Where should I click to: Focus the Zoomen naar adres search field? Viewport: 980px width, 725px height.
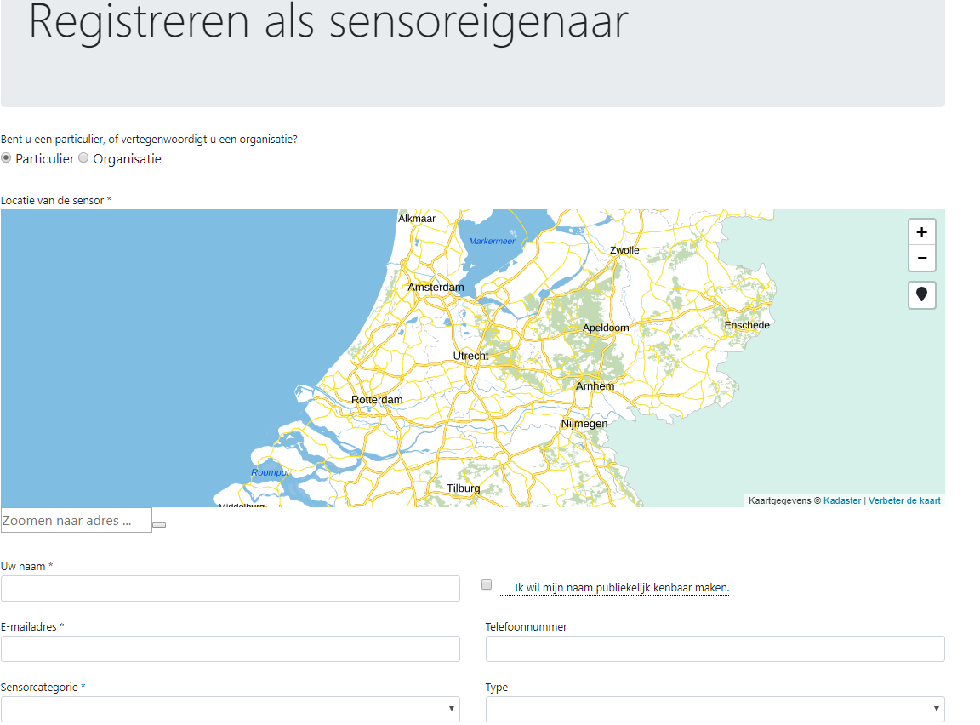coord(77,521)
